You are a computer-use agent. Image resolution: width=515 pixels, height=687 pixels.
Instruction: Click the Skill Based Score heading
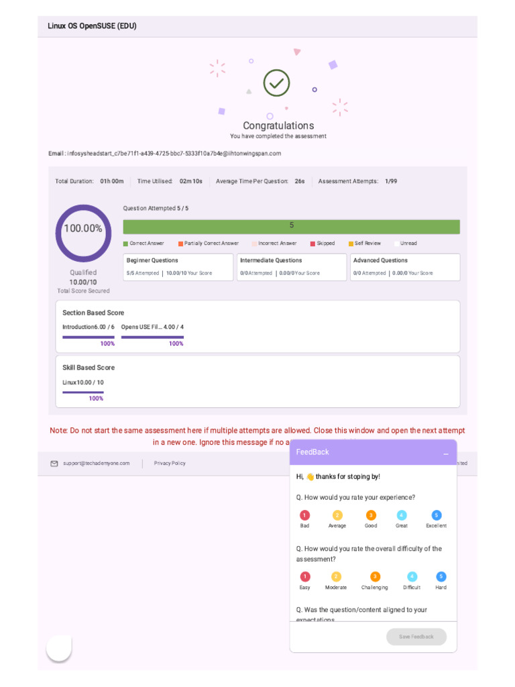pyautogui.click(x=89, y=368)
